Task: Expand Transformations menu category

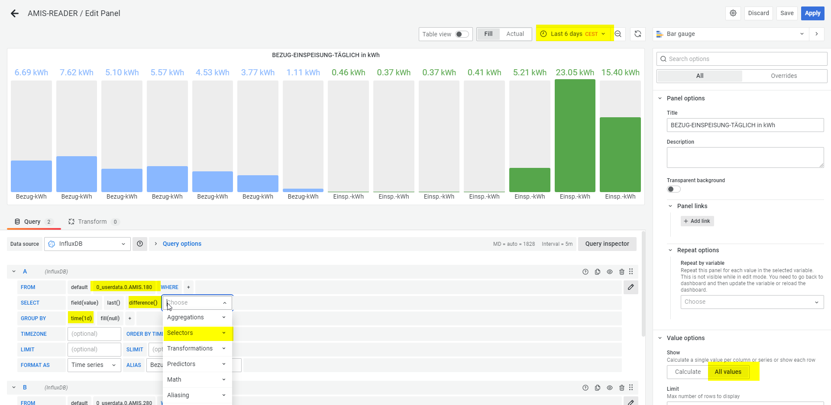Action: click(197, 348)
